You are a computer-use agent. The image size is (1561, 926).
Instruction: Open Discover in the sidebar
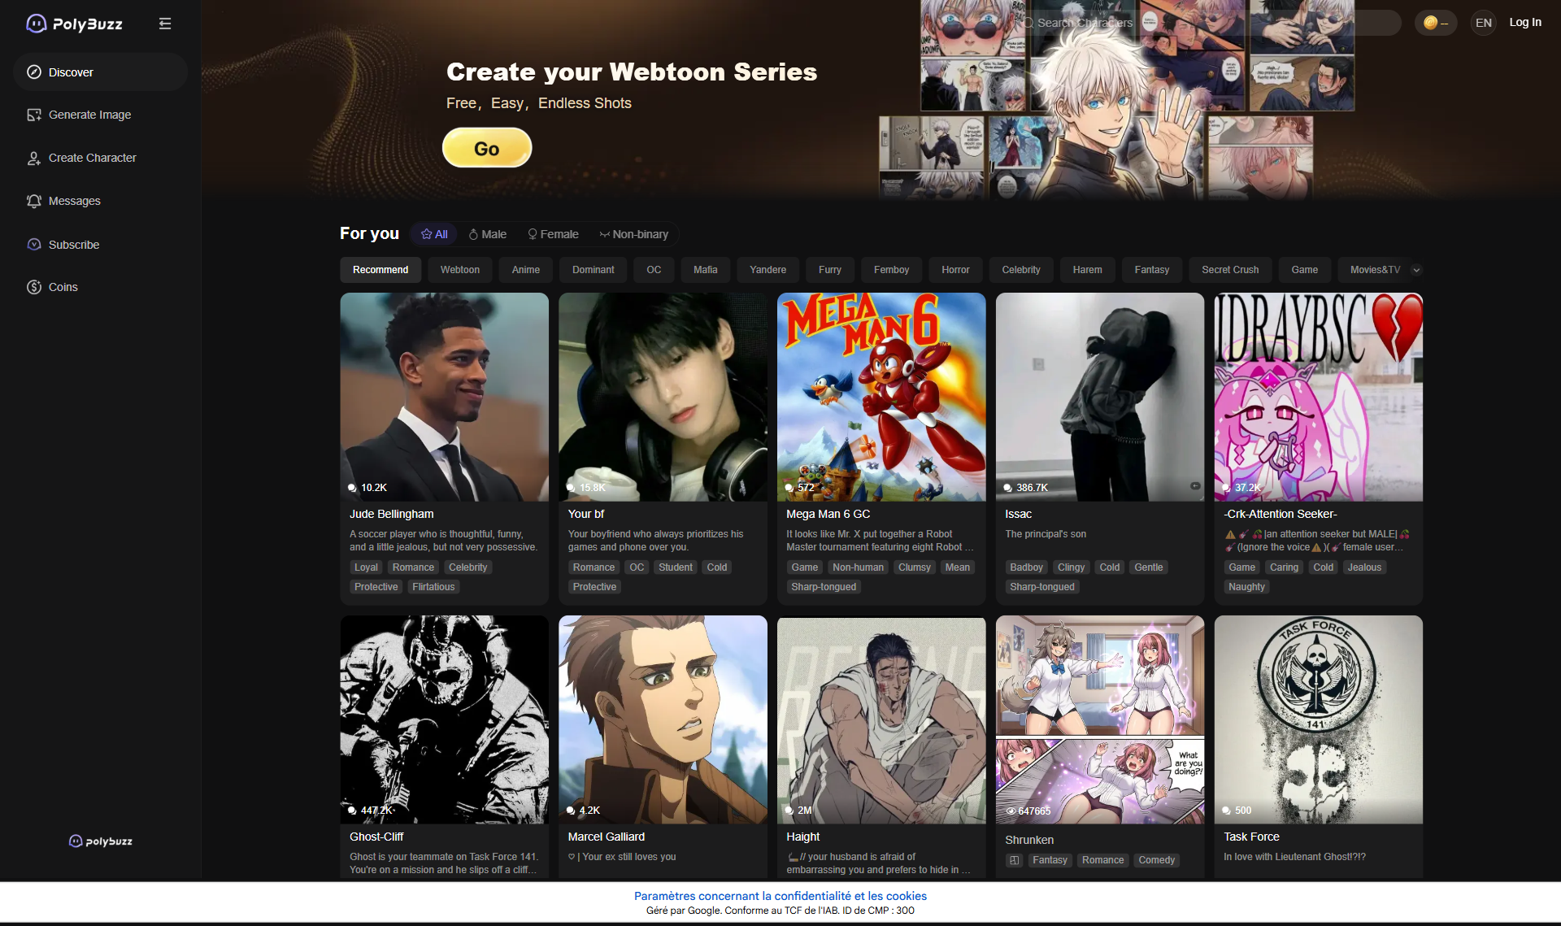click(100, 72)
